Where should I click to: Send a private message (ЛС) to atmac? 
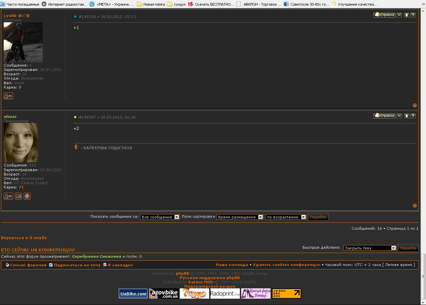(x=8, y=196)
